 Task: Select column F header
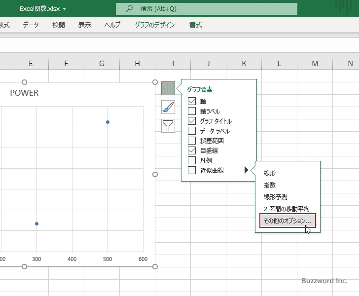coord(66,64)
